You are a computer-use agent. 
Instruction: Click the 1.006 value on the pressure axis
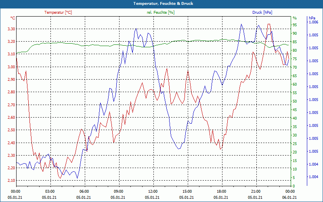tap(313, 22)
